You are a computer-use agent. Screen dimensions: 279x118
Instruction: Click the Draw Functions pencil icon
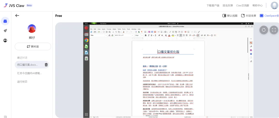[199, 32]
